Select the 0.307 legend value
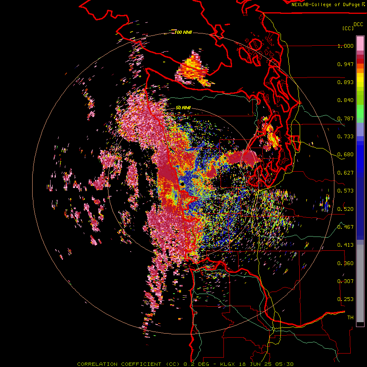The height and width of the screenshot is (367, 367). pos(345,281)
